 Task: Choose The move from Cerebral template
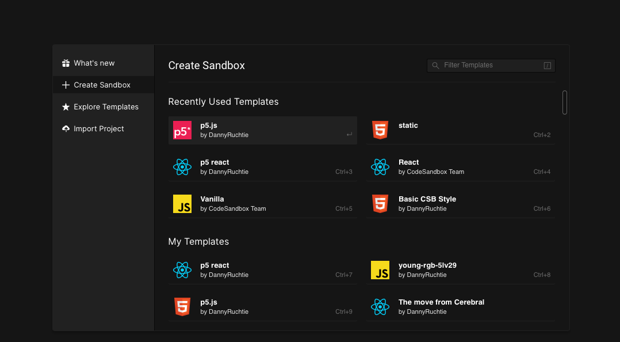tap(460, 307)
